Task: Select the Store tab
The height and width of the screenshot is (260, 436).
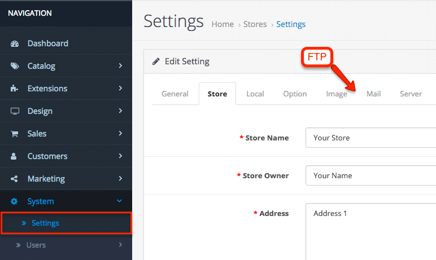Action: point(217,94)
